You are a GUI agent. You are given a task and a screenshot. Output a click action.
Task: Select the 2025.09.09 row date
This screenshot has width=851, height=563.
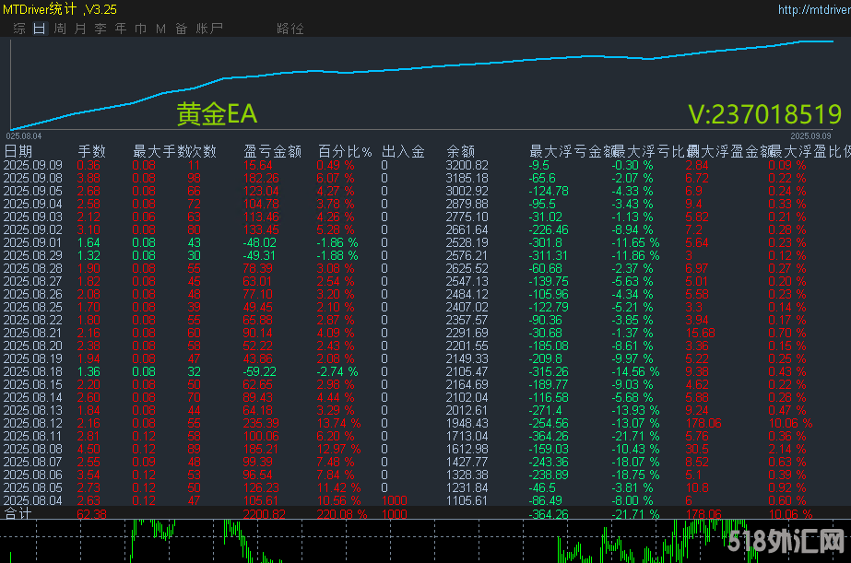pyautogui.click(x=33, y=165)
